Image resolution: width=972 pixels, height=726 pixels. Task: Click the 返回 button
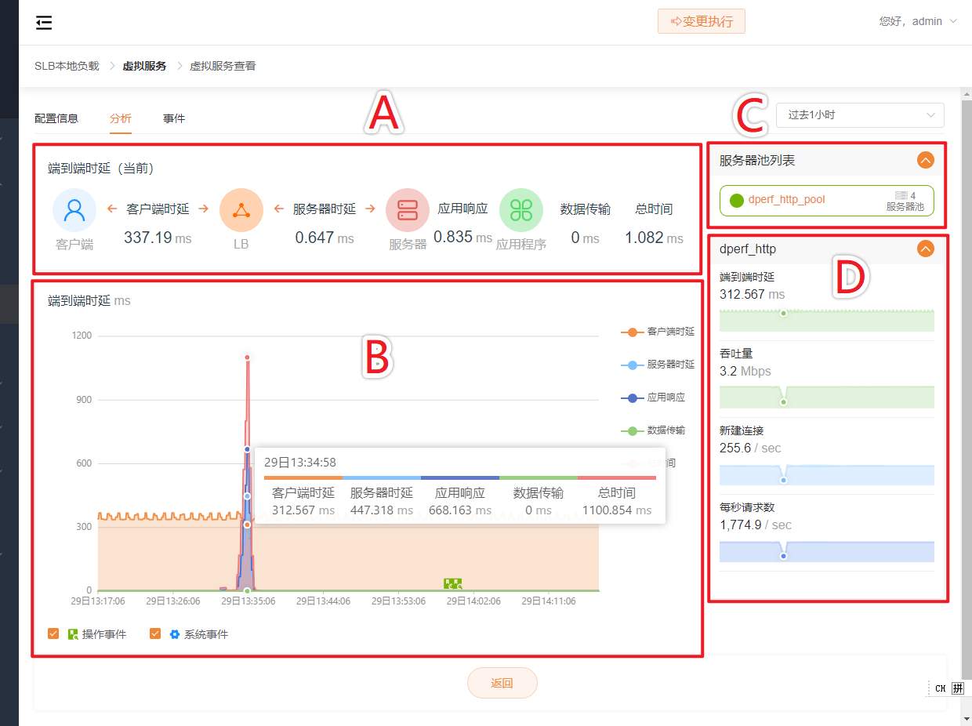[x=502, y=683]
